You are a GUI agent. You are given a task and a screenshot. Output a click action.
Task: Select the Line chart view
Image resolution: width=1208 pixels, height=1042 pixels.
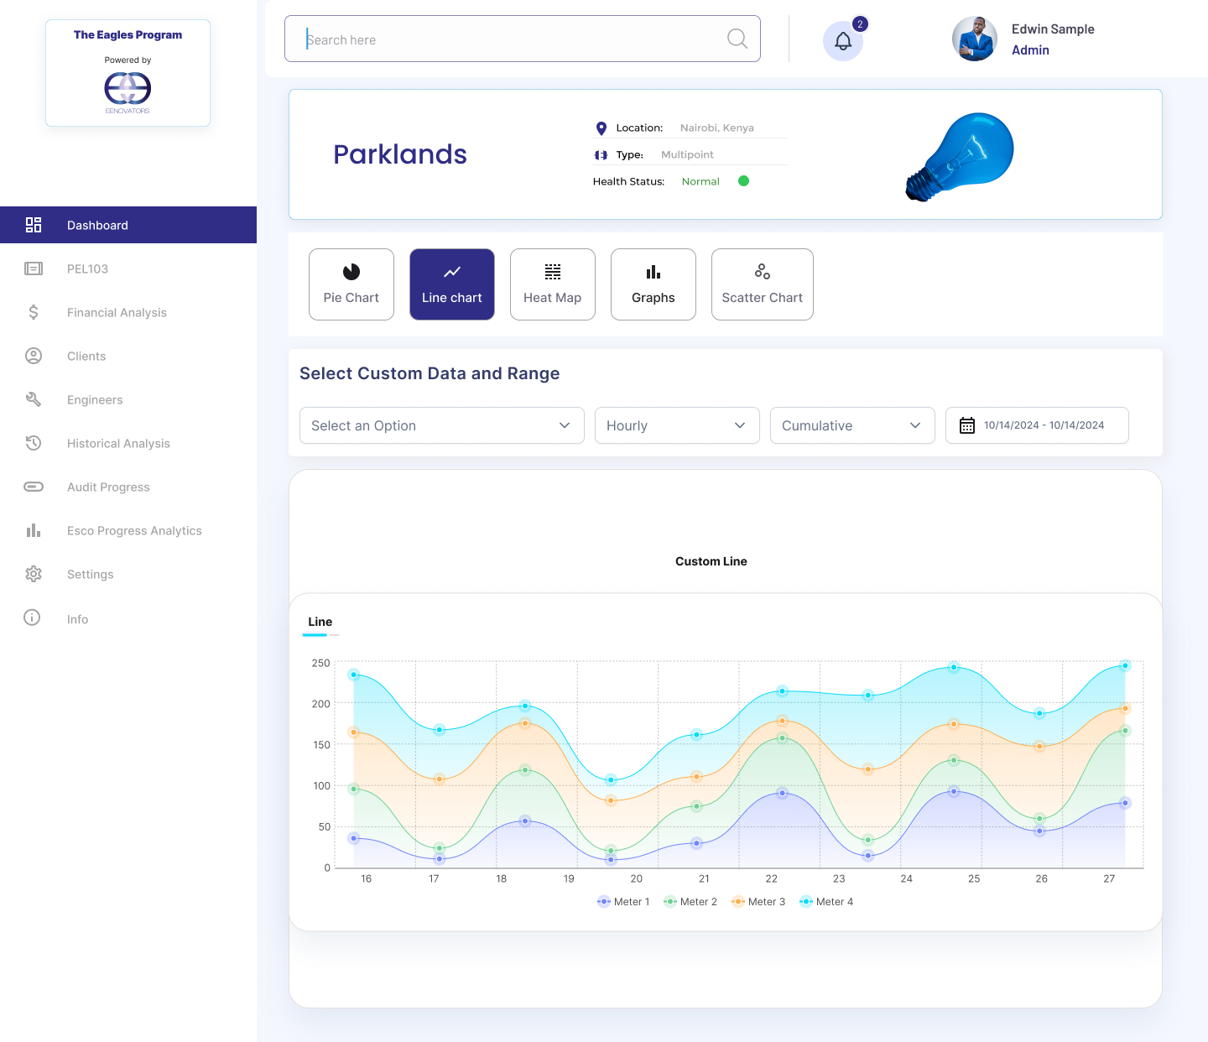pos(452,284)
